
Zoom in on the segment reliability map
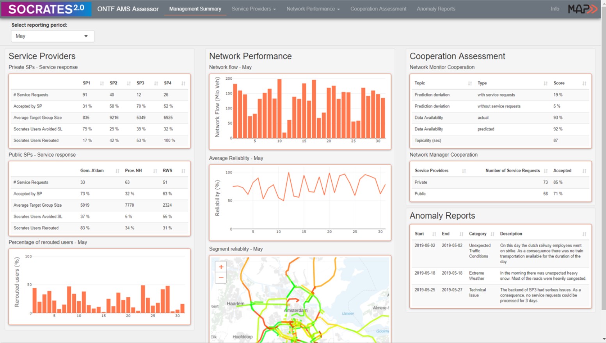point(221,267)
